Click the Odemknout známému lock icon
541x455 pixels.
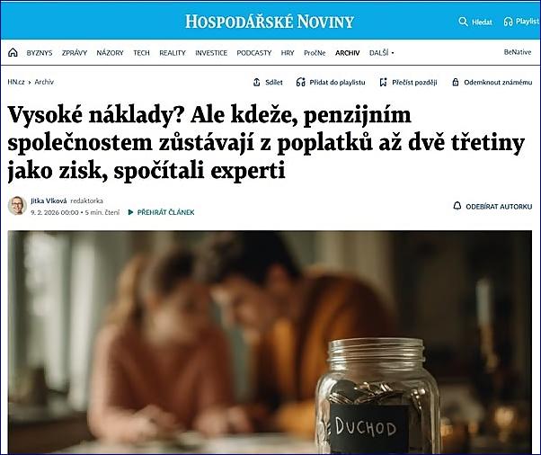[456, 82]
